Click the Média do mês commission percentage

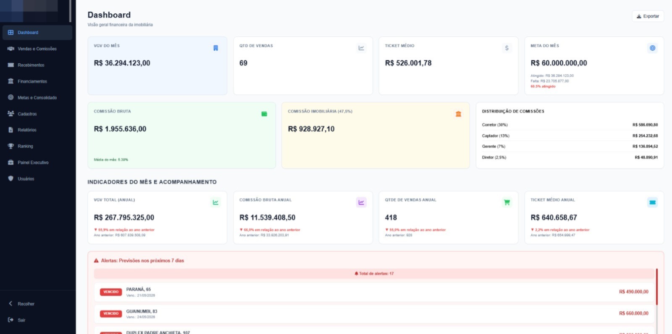(111, 160)
